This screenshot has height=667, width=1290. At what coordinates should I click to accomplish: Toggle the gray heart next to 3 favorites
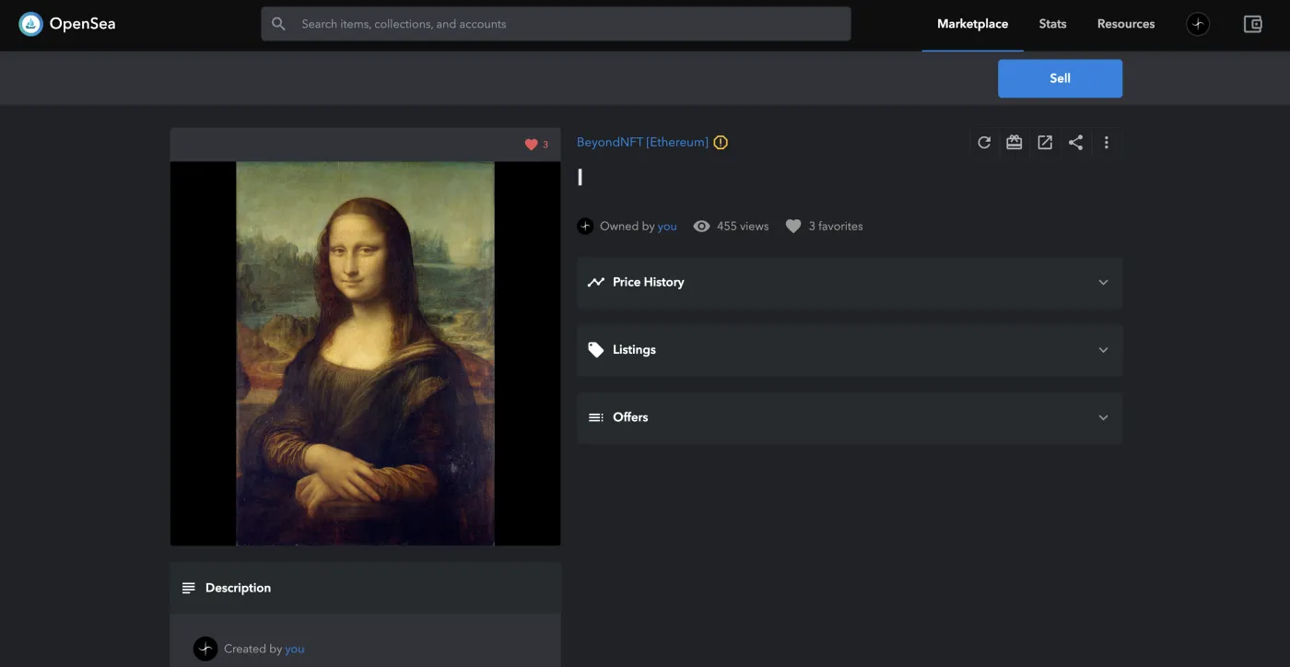(x=792, y=227)
